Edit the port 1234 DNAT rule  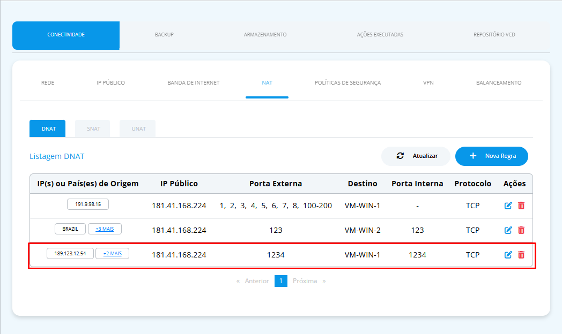click(x=508, y=255)
